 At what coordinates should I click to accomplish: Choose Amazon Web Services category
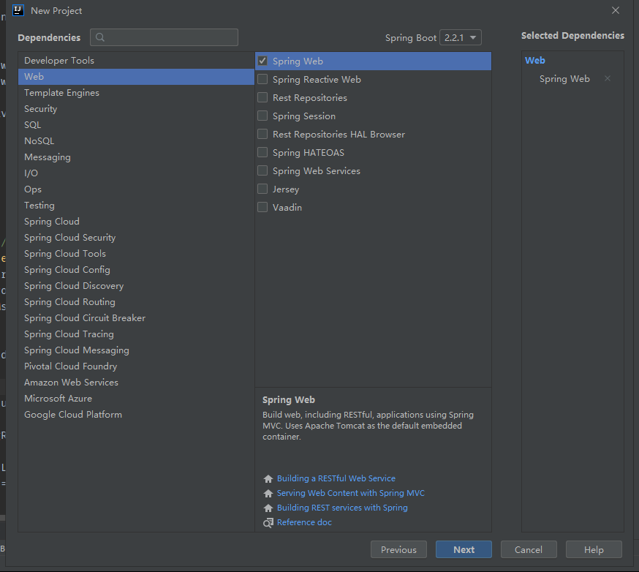(136, 383)
